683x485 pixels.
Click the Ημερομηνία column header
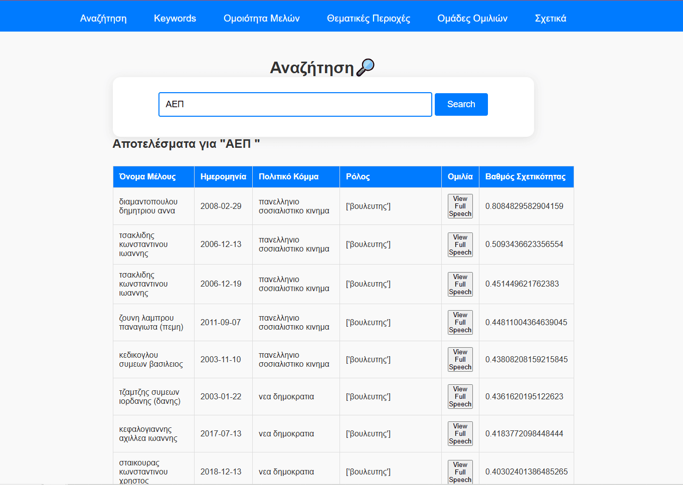pyautogui.click(x=223, y=177)
